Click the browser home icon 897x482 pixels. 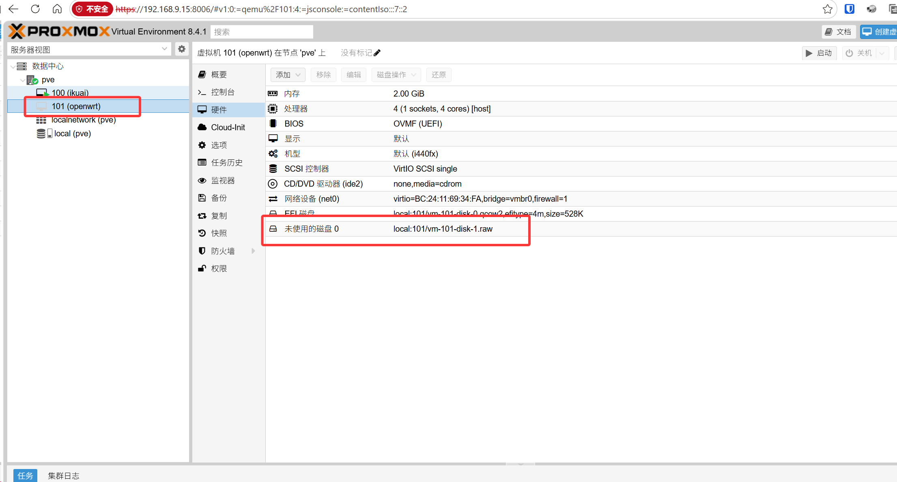(x=57, y=9)
